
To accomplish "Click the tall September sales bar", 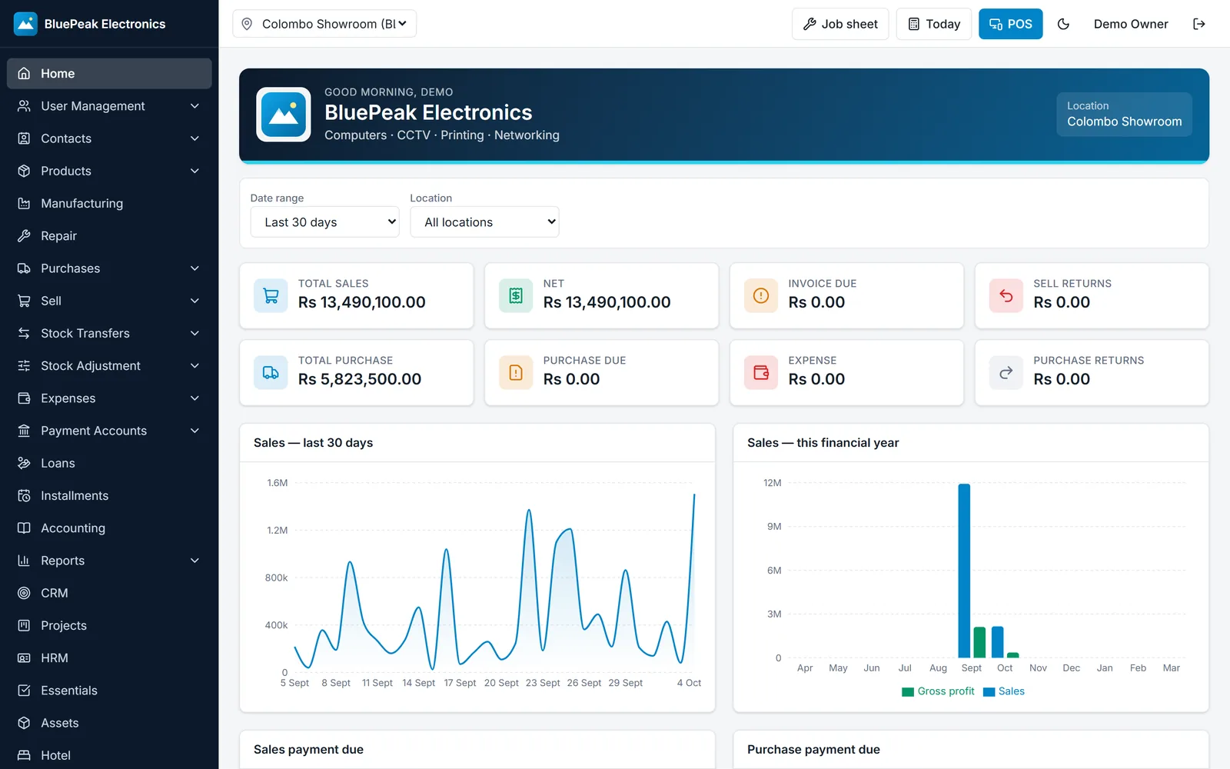I will point(964,571).
